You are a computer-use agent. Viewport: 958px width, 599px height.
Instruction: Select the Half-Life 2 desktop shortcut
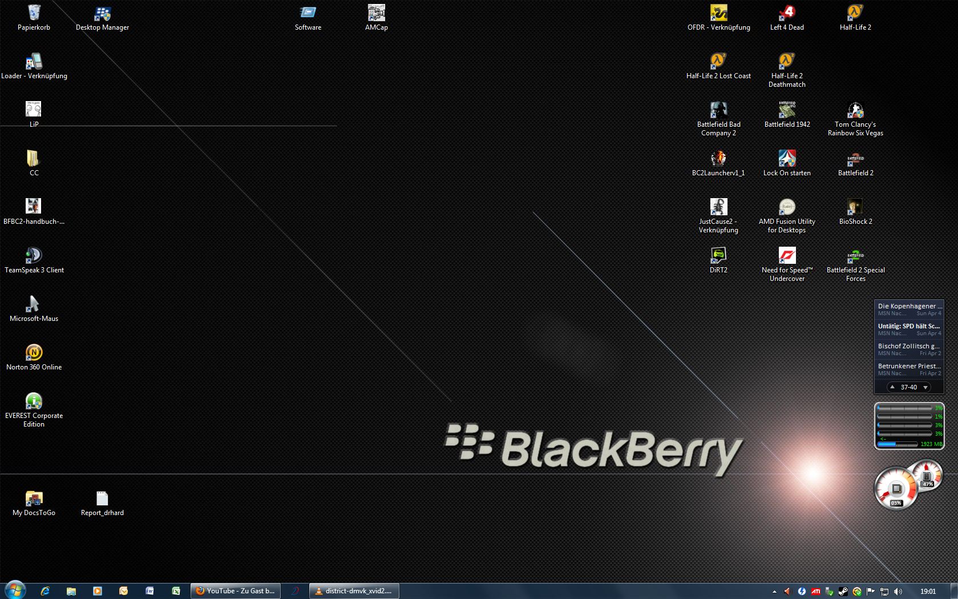pos(855,18)
